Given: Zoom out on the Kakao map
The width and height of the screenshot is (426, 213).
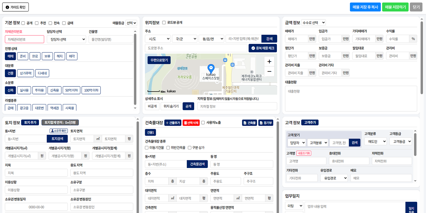Looking at the screenshot, I should 269,72.
